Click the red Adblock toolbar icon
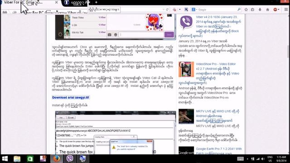Screen dimensions: 290x163 (275, 10)
